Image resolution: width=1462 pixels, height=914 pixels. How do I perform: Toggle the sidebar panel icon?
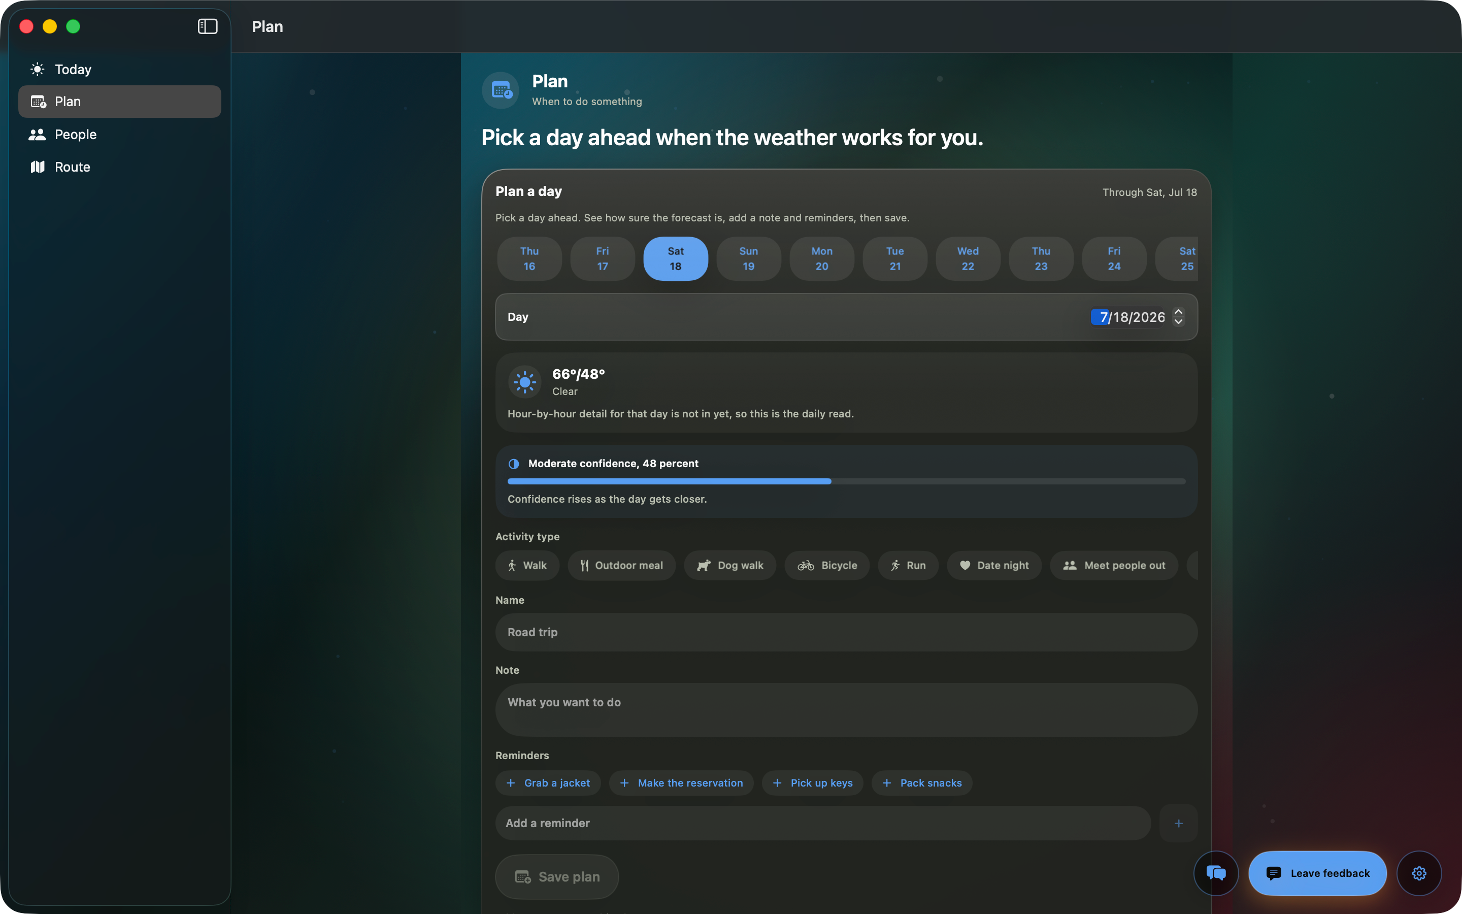207,26
